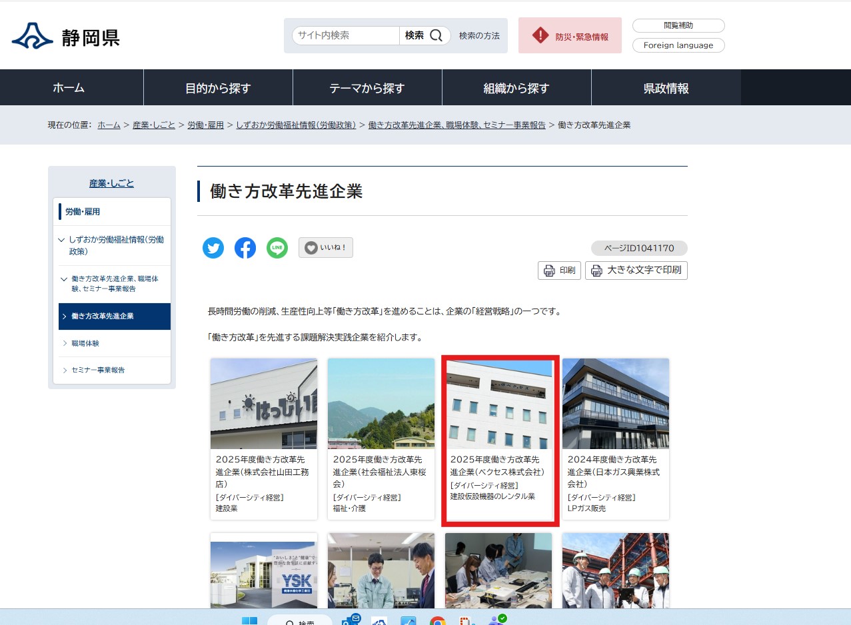This screenshot has width=851, height=625.
Task: Open the 県政情報 navigation menu
Action: [665, 87]
